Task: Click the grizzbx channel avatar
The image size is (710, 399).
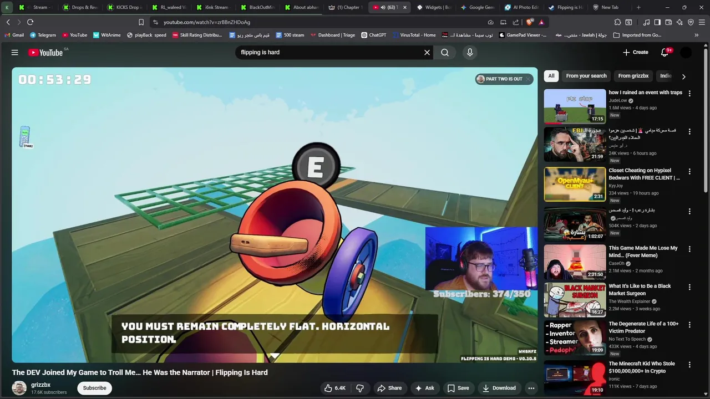Action: pyautogui.click(x=19, y=388)
